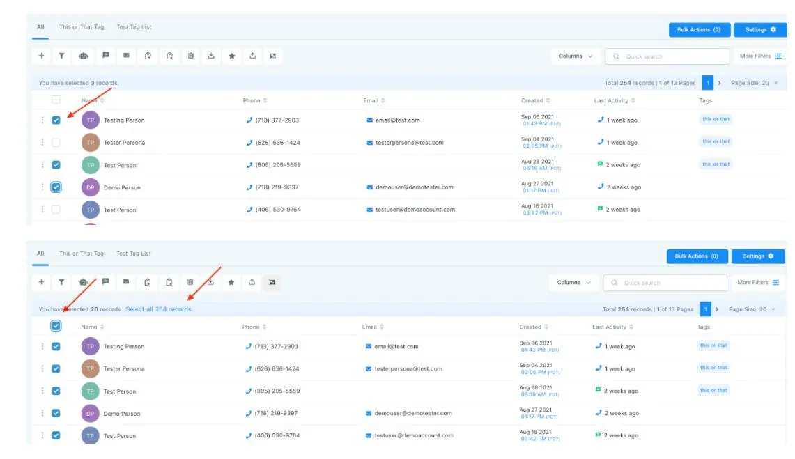Uncheck the select-all checkbox in the 20-records-selected view

[56, 326]
